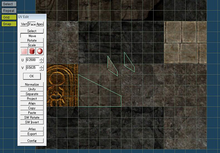Switch to the Vert tab
The width and height of the screenshot is (220, 153).
tap(24, 24)
